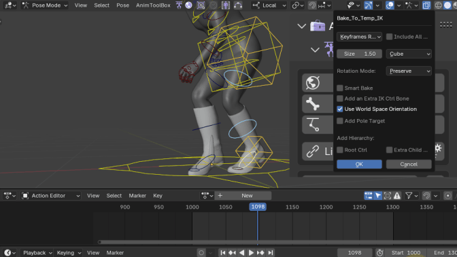Open Action Editor Key menu

(x=158, y=196)
